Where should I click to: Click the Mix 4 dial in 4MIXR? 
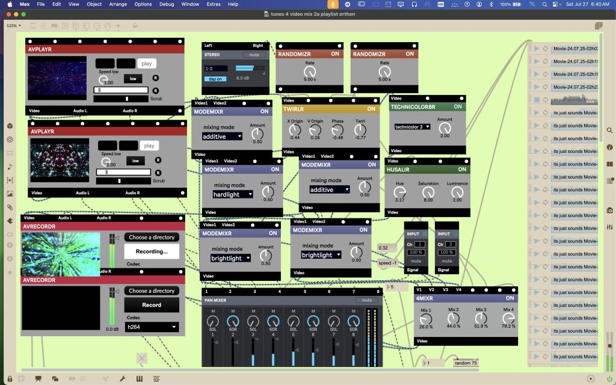[508, 319]
